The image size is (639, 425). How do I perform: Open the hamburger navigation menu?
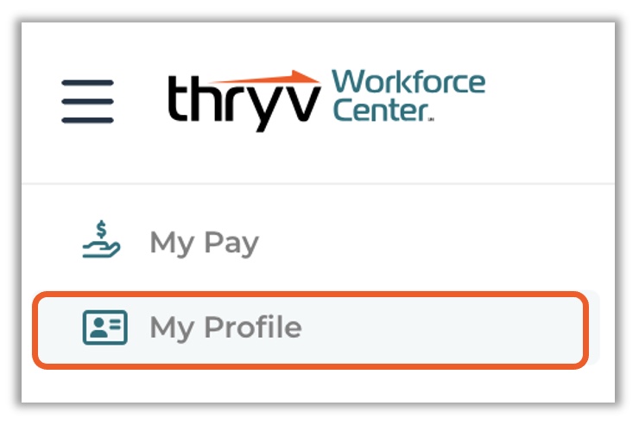(87, 101)
